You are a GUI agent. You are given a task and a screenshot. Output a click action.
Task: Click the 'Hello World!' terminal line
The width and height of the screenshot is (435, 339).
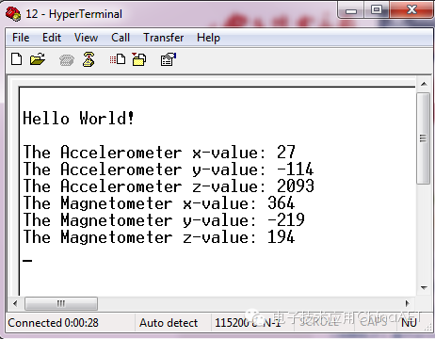click(78, 119)
